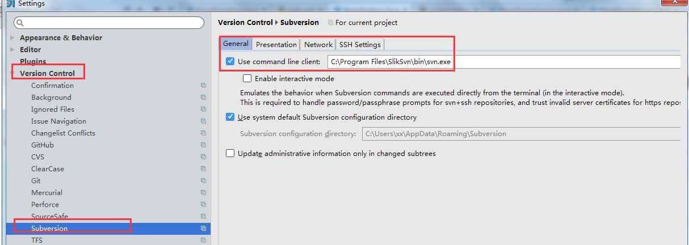This screenshot has width=689, height=245.
Task: Uncheck 'Use system default Subversion configuration directory'
Action: click(230, 117)
